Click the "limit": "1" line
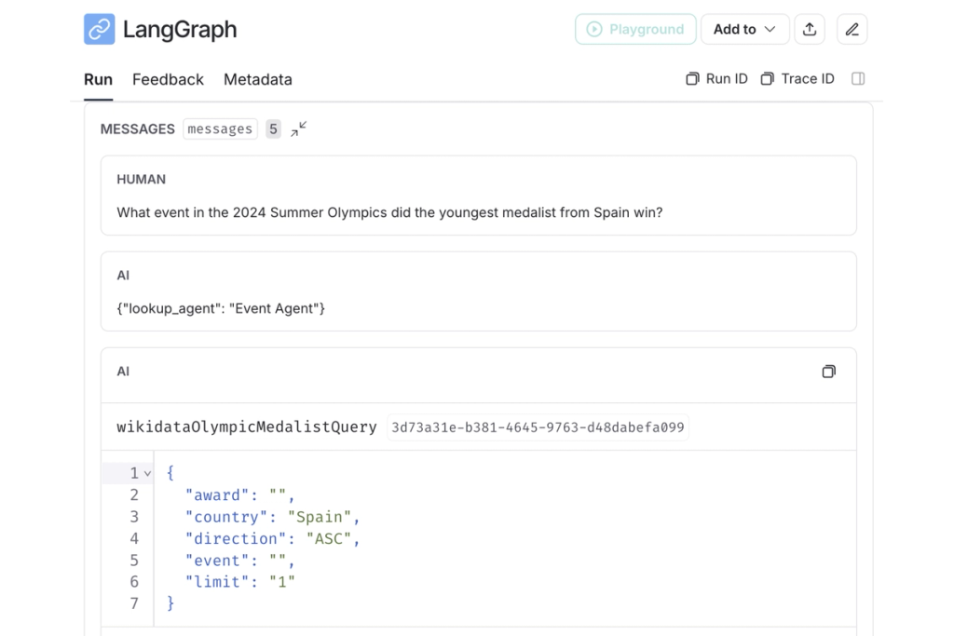Image resolution: width=954 pixels, height=636 pixels. pyautogui.click(x=240, y=582)
